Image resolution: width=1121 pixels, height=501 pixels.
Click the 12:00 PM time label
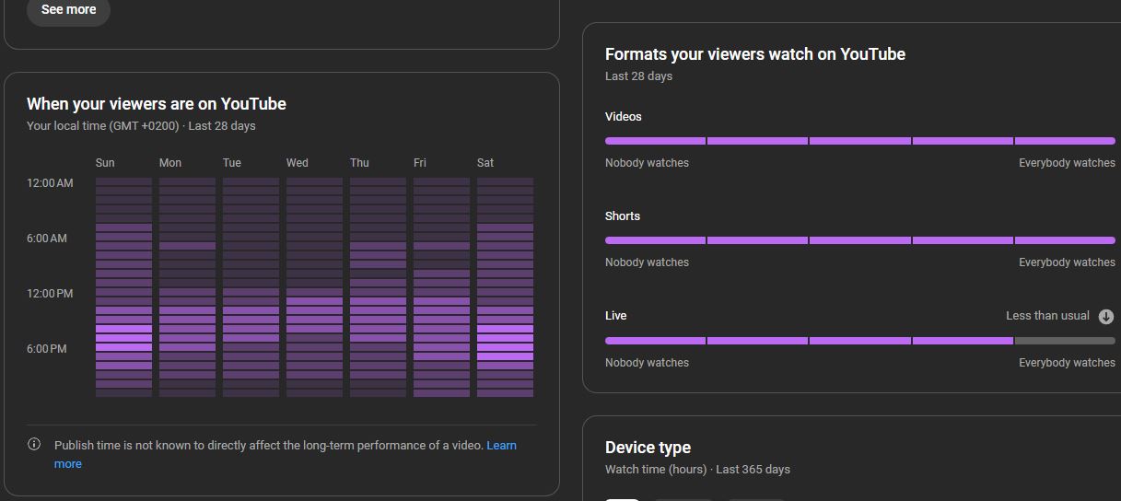click(50, 294)
